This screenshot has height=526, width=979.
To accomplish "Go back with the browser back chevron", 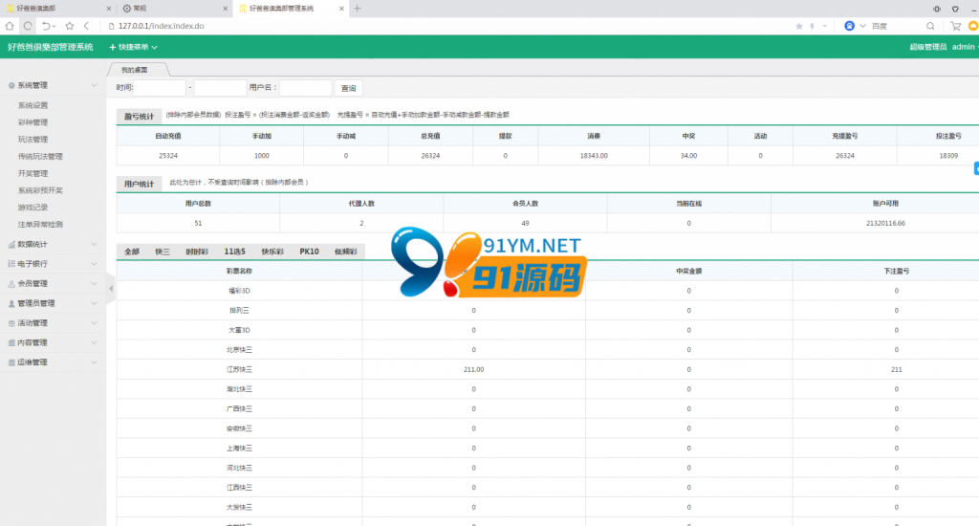I will [86, 26].
